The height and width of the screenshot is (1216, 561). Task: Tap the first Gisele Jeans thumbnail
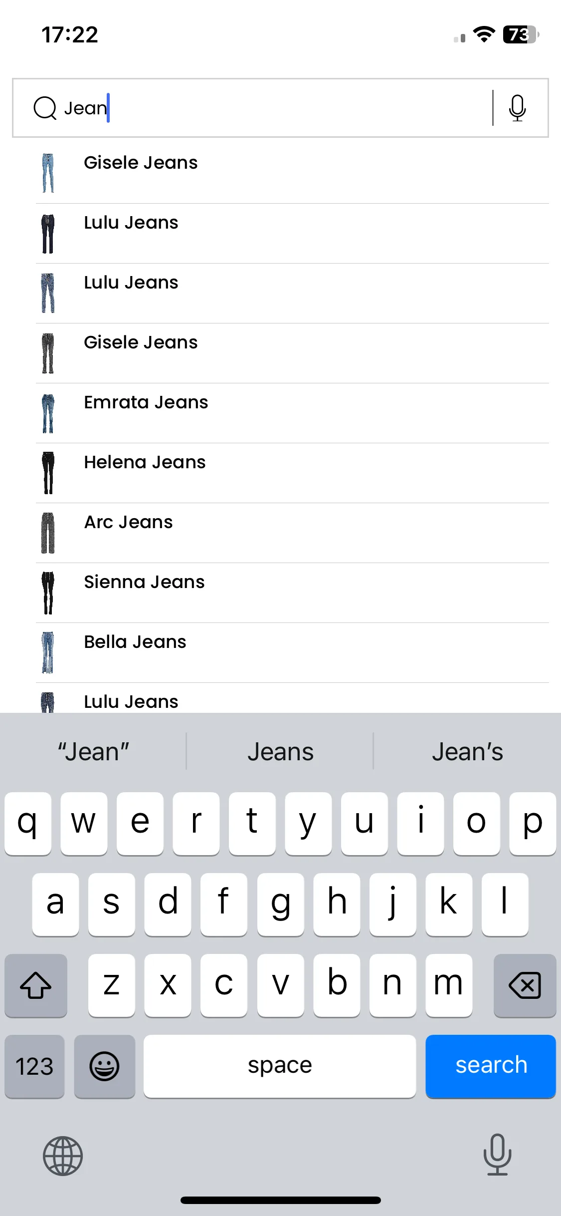point(48,173)
